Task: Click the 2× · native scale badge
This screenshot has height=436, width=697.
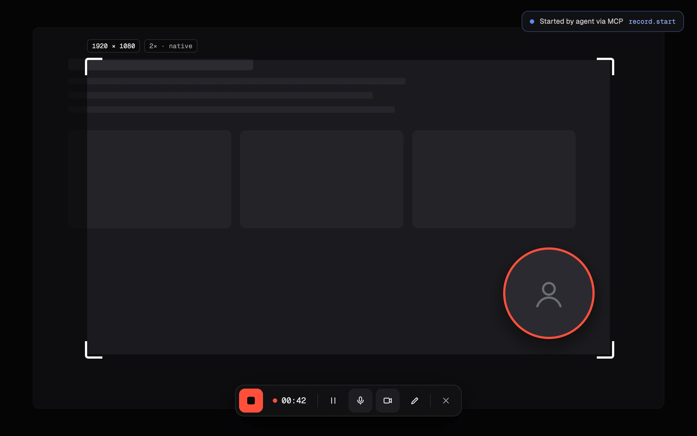Action: (x=171, y=46)
